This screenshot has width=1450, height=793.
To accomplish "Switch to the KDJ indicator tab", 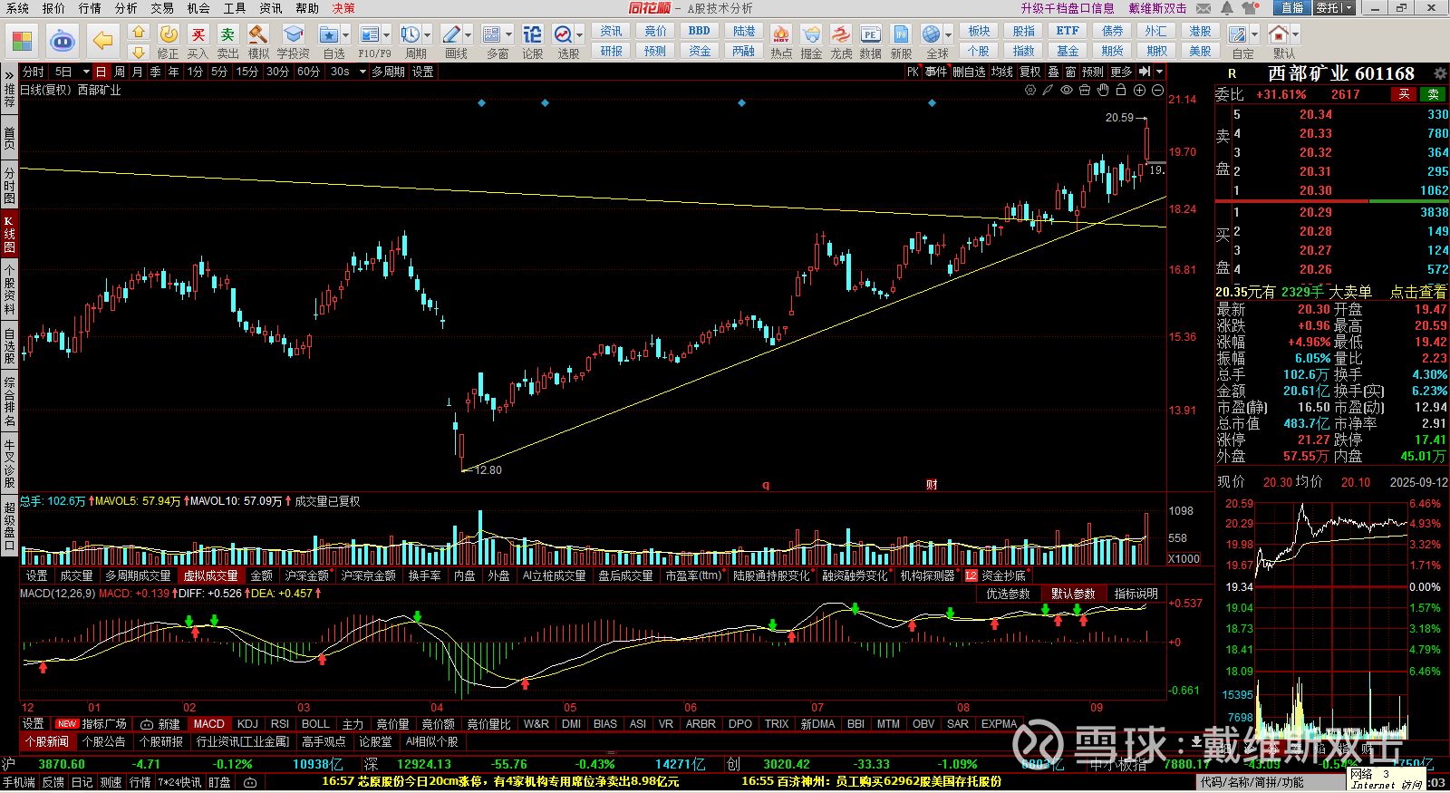I will click(x=247, y=724).
